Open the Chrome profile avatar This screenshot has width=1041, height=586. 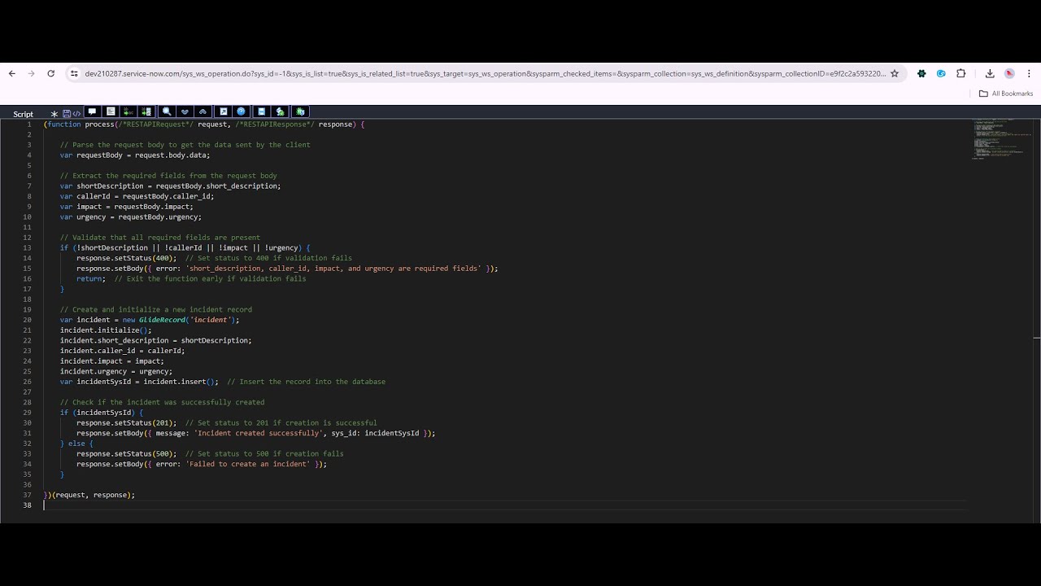point(1009,73)
